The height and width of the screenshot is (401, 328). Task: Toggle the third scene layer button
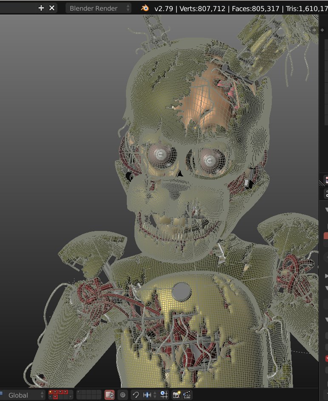(60, 392)
